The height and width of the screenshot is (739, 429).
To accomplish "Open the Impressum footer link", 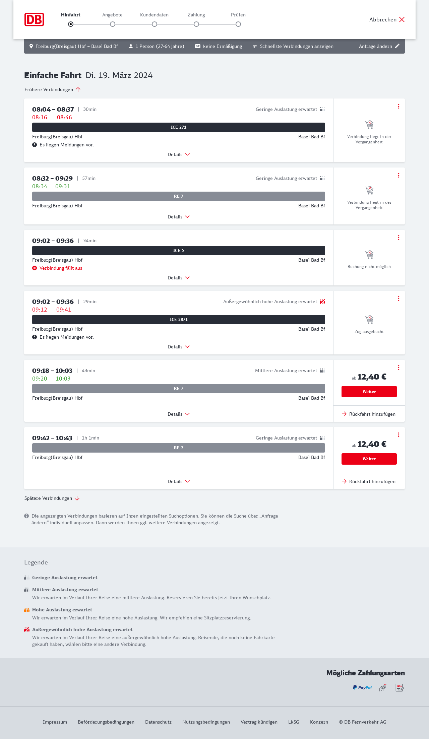I will [55, 722].
